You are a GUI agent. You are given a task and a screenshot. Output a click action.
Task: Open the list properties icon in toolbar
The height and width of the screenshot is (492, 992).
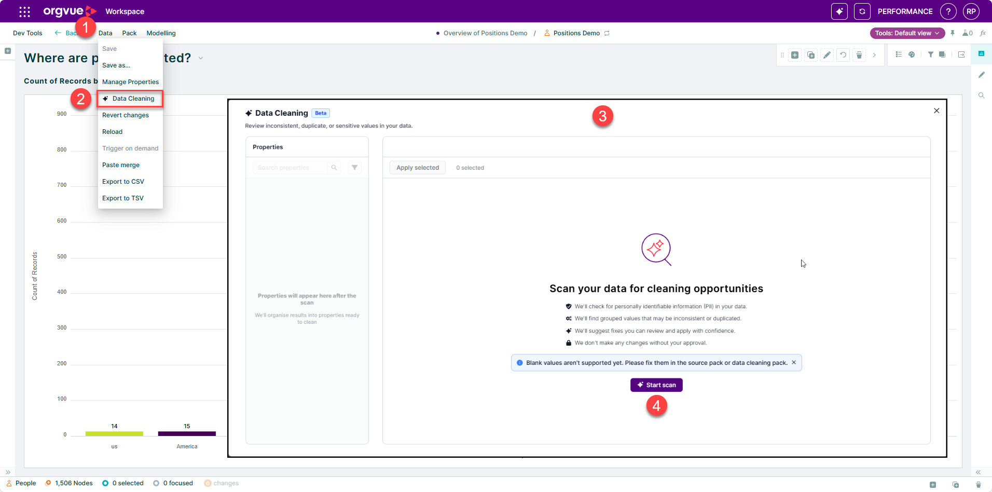click(899, 54)
